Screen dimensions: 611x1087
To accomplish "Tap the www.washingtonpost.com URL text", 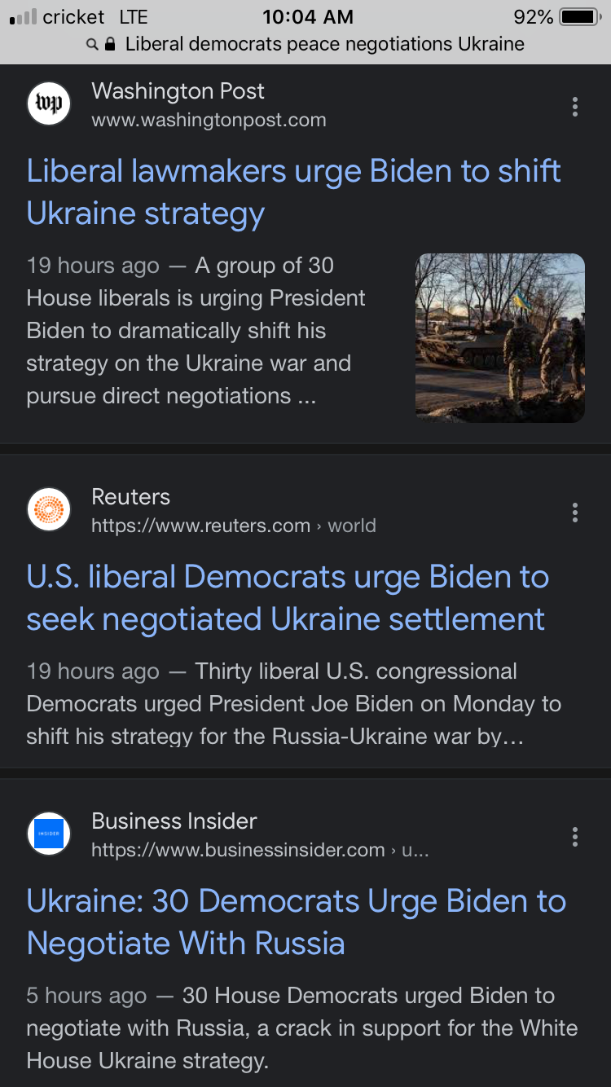I will point(209,121).
